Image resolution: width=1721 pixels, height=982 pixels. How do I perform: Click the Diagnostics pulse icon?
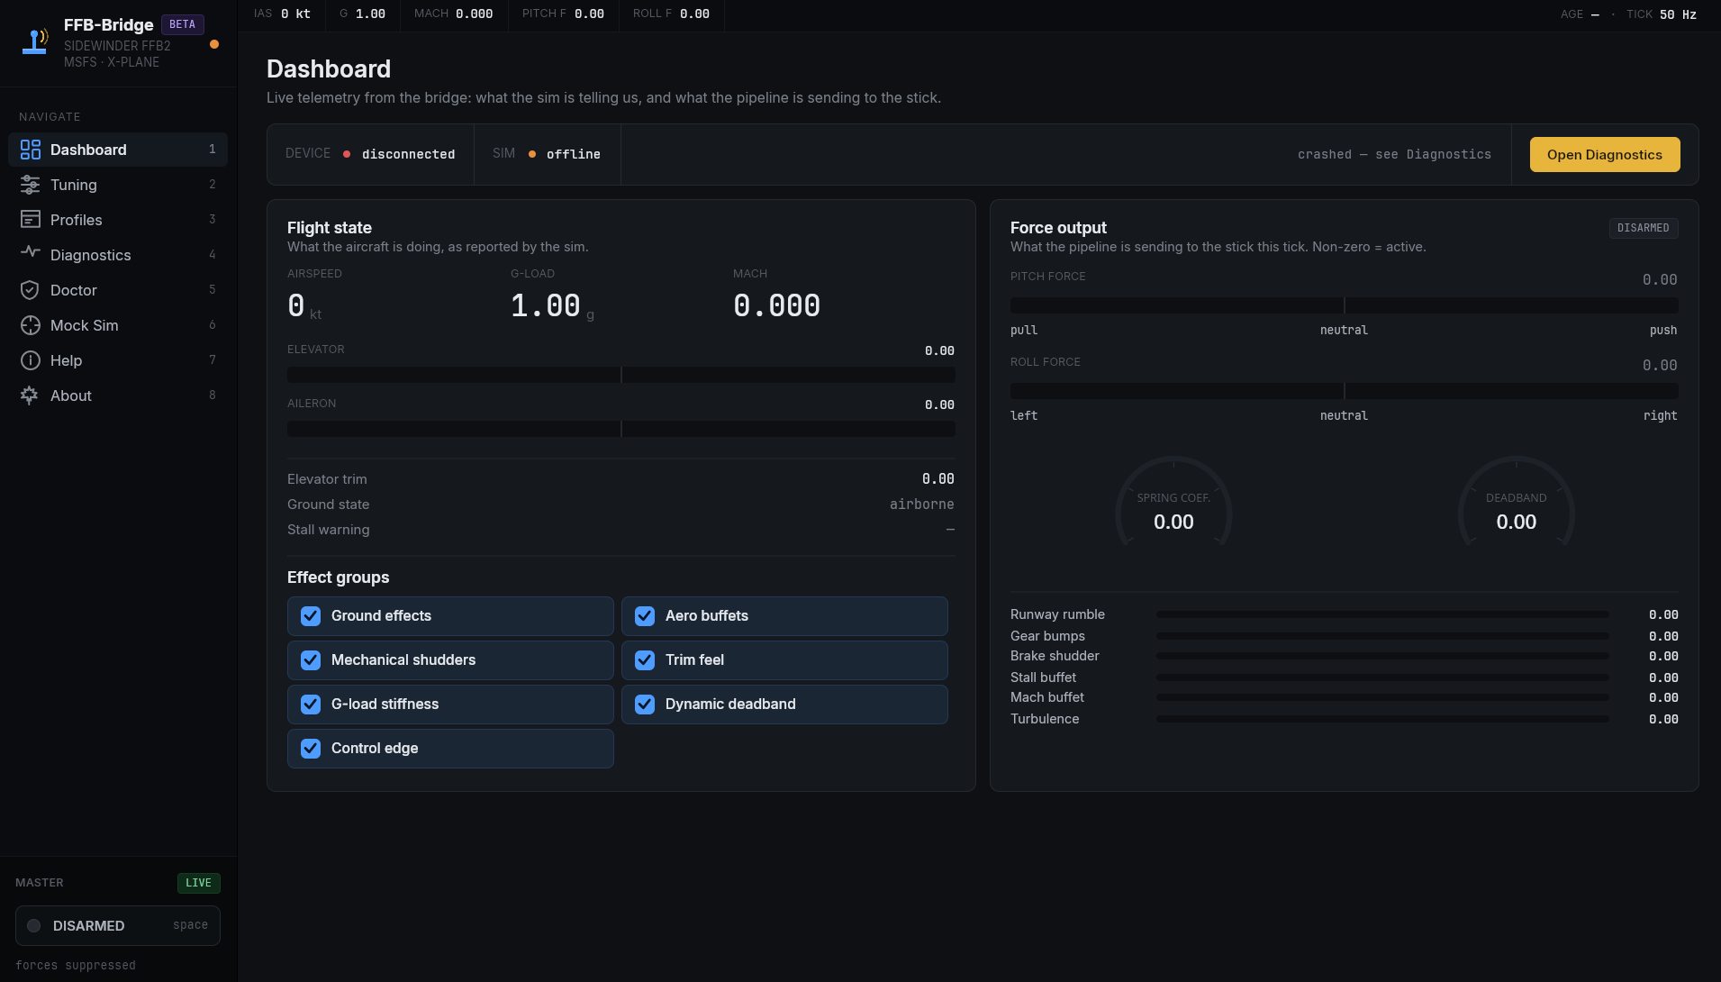point(31,254)
